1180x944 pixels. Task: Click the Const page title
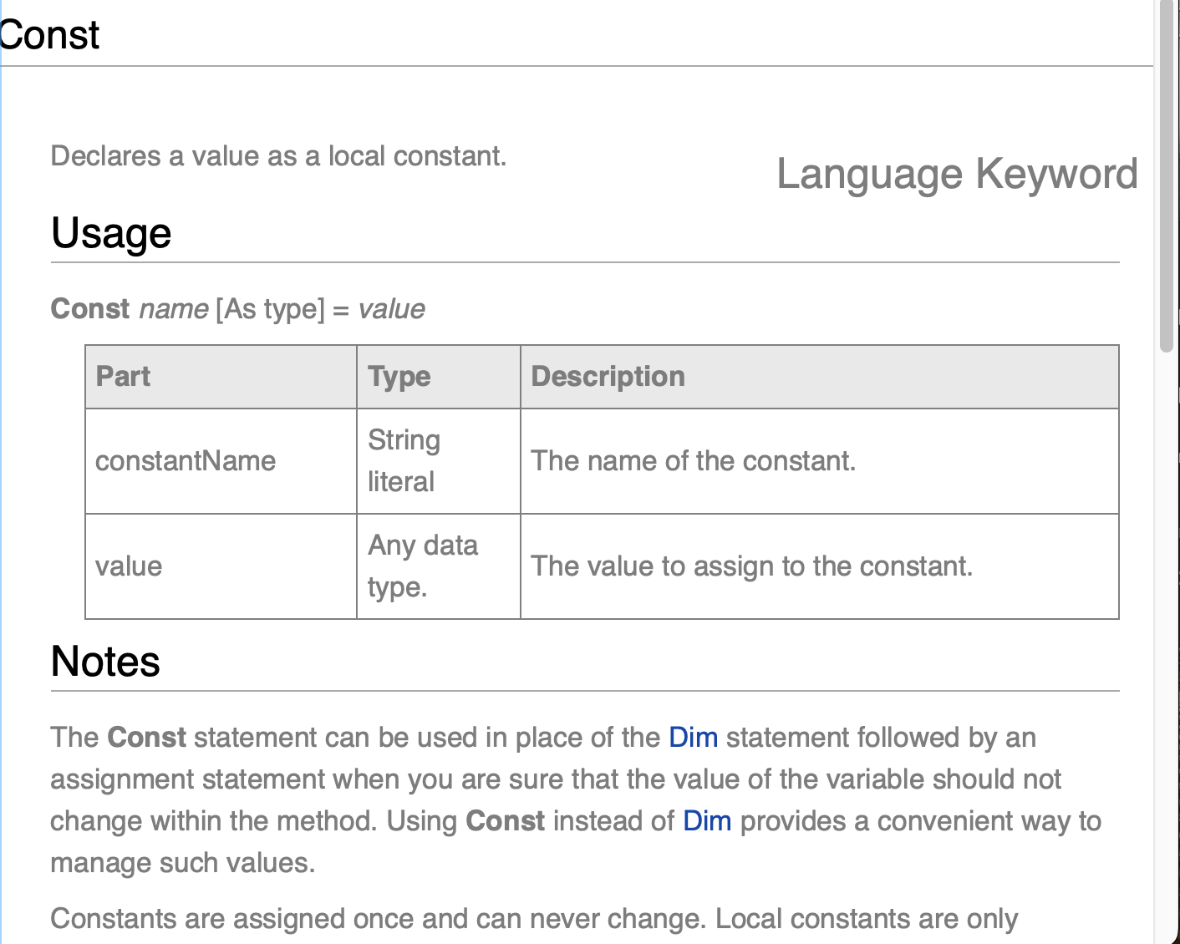(x=49, y=35)
